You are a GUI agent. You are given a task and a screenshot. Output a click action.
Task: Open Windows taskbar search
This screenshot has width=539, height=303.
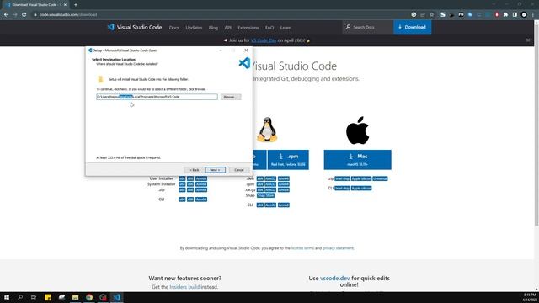coord(20,297)
